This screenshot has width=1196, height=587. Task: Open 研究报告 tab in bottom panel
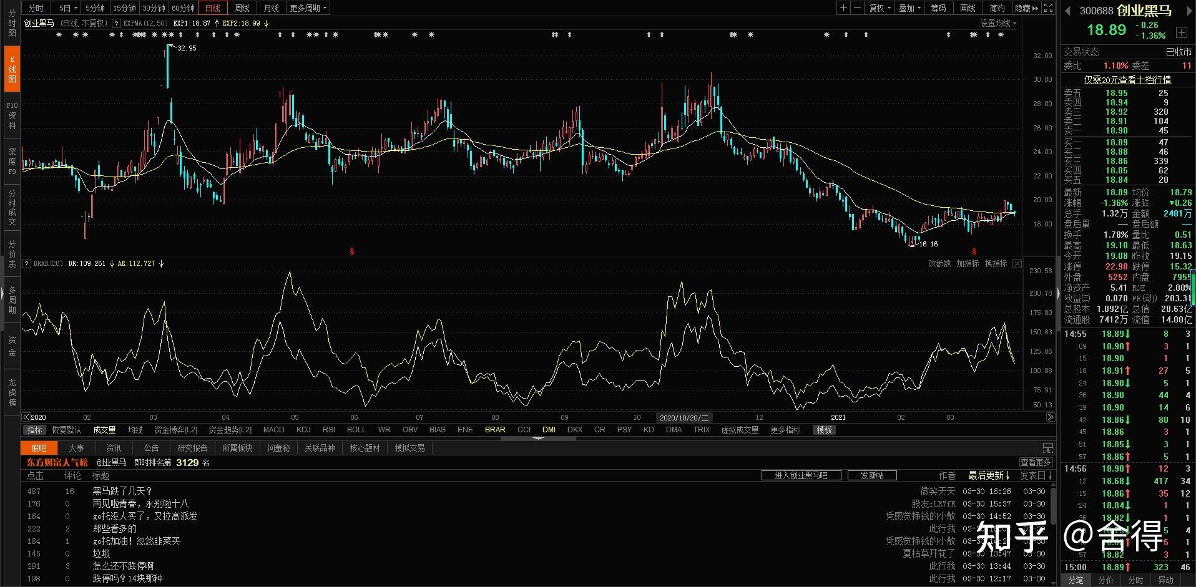click(x=192, y=448)
